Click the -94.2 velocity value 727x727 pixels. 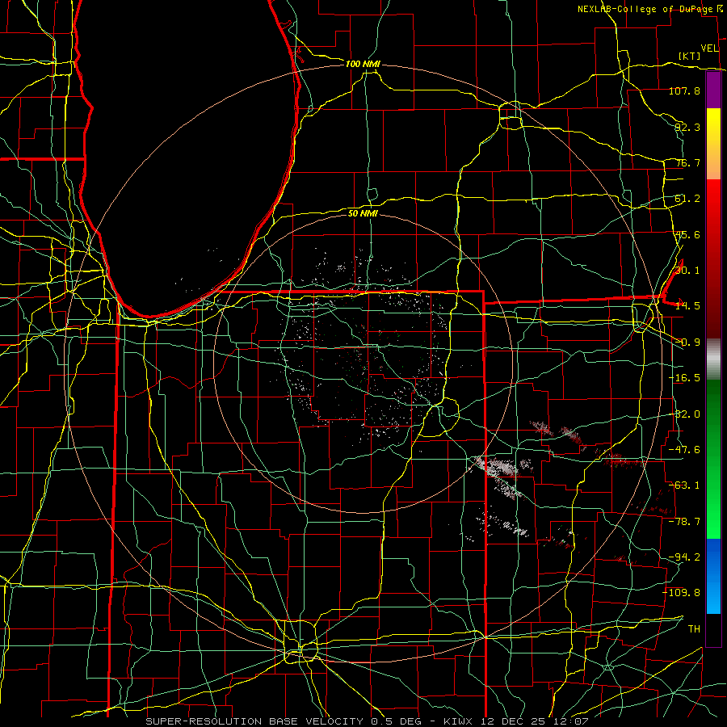(x=684, y=557)
